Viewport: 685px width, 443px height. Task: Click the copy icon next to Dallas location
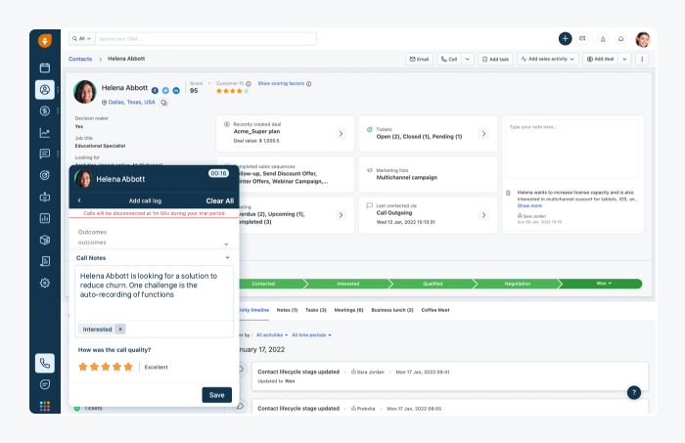tap(163, 103)
